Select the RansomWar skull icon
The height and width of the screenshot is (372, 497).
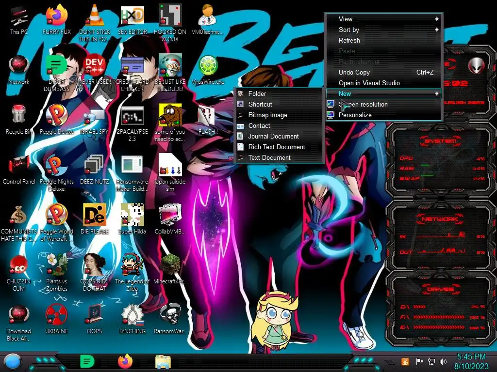[170, 320]
